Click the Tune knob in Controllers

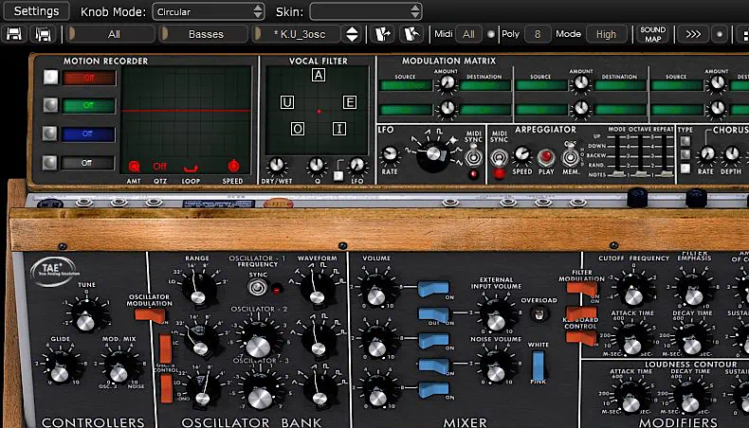(x=85, y=315)
